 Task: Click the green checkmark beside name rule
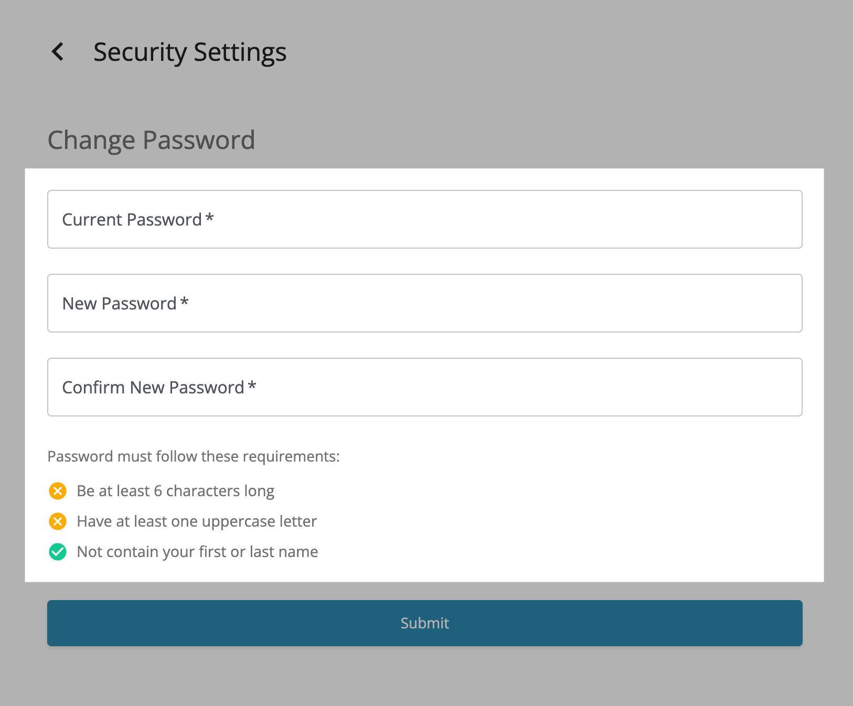pyautogui.click(x=58, y=552)
